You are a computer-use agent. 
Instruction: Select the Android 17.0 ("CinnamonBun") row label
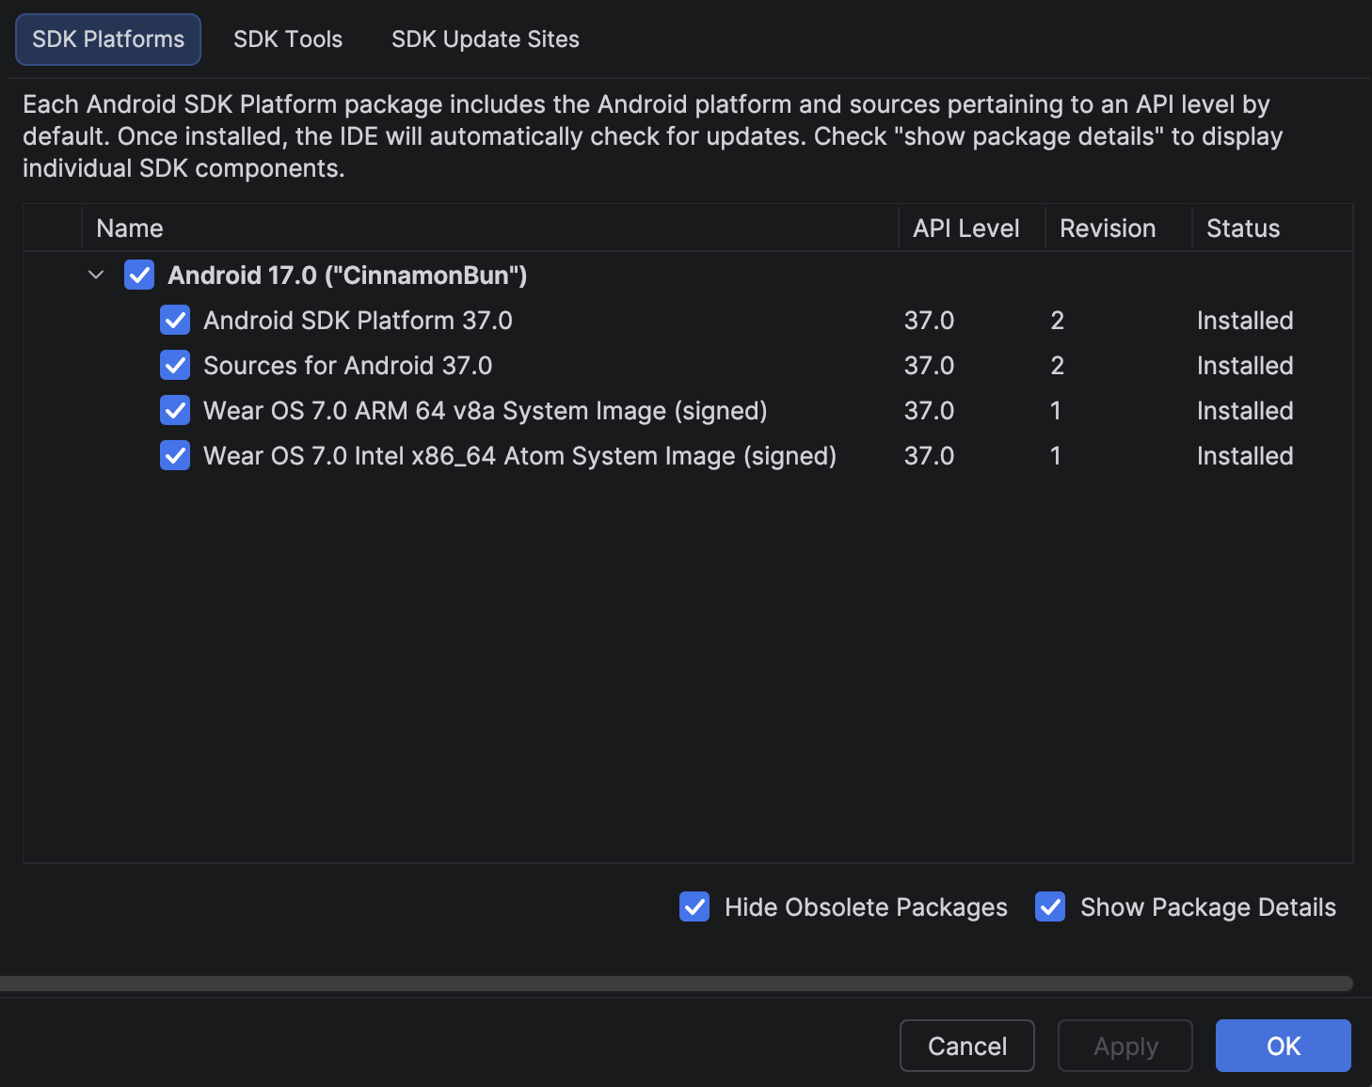coord(347,275)
